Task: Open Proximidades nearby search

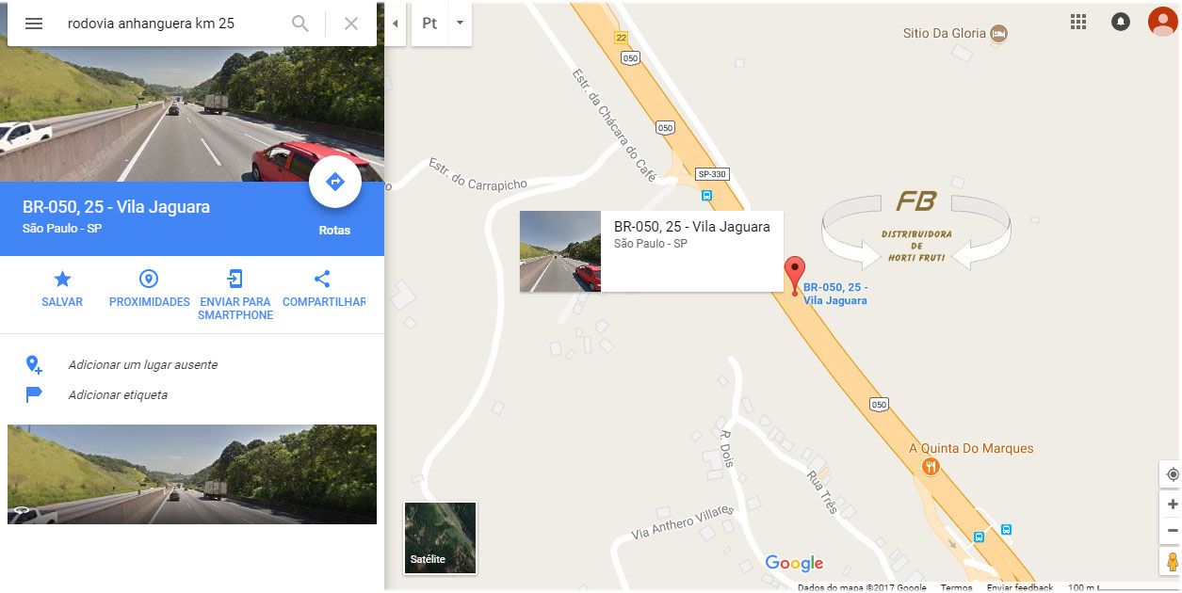Action: pos(149,288)
